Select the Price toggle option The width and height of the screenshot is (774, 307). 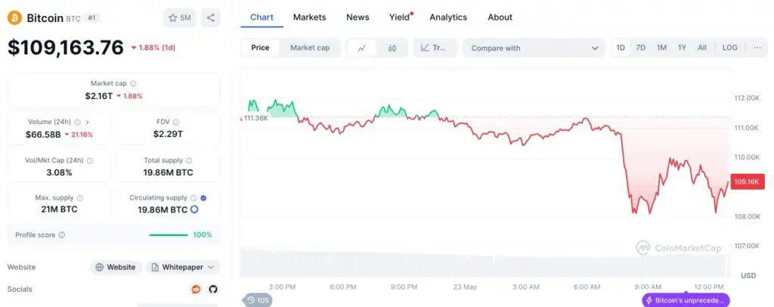(260, 48)
